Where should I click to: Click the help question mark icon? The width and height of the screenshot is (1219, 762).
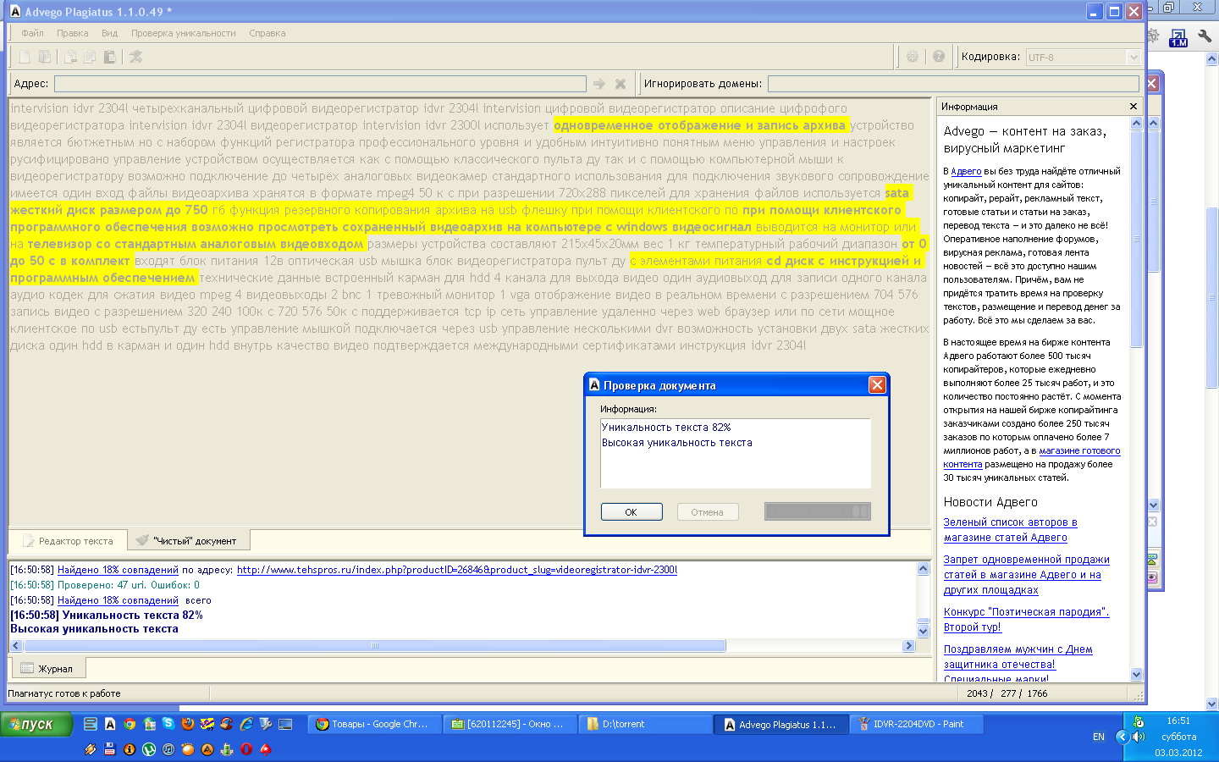click(938, 57)
